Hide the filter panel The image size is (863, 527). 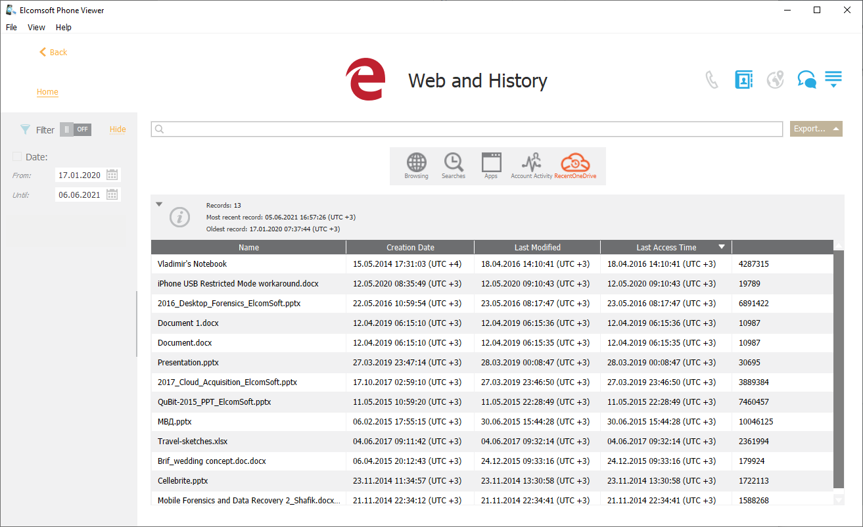[x=118, y=129]
